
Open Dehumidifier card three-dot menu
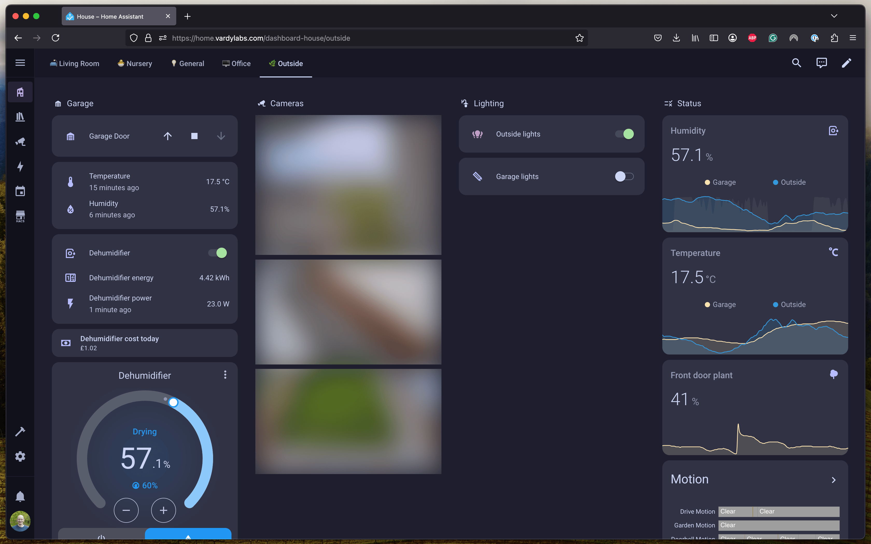point(225,375)
